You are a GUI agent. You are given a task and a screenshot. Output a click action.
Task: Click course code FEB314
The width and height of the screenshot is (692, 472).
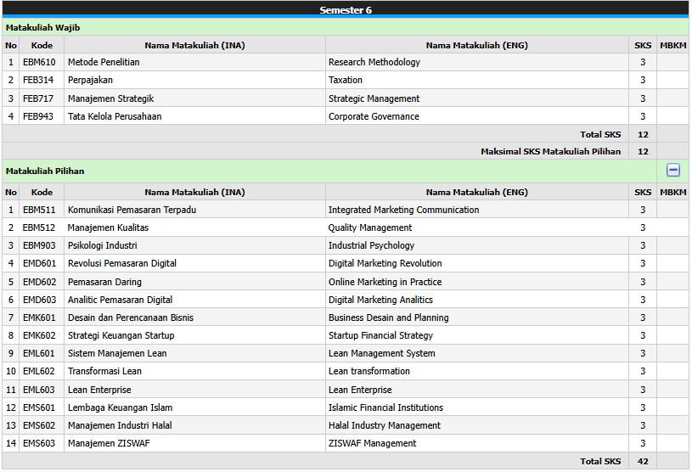pos(38,80)
